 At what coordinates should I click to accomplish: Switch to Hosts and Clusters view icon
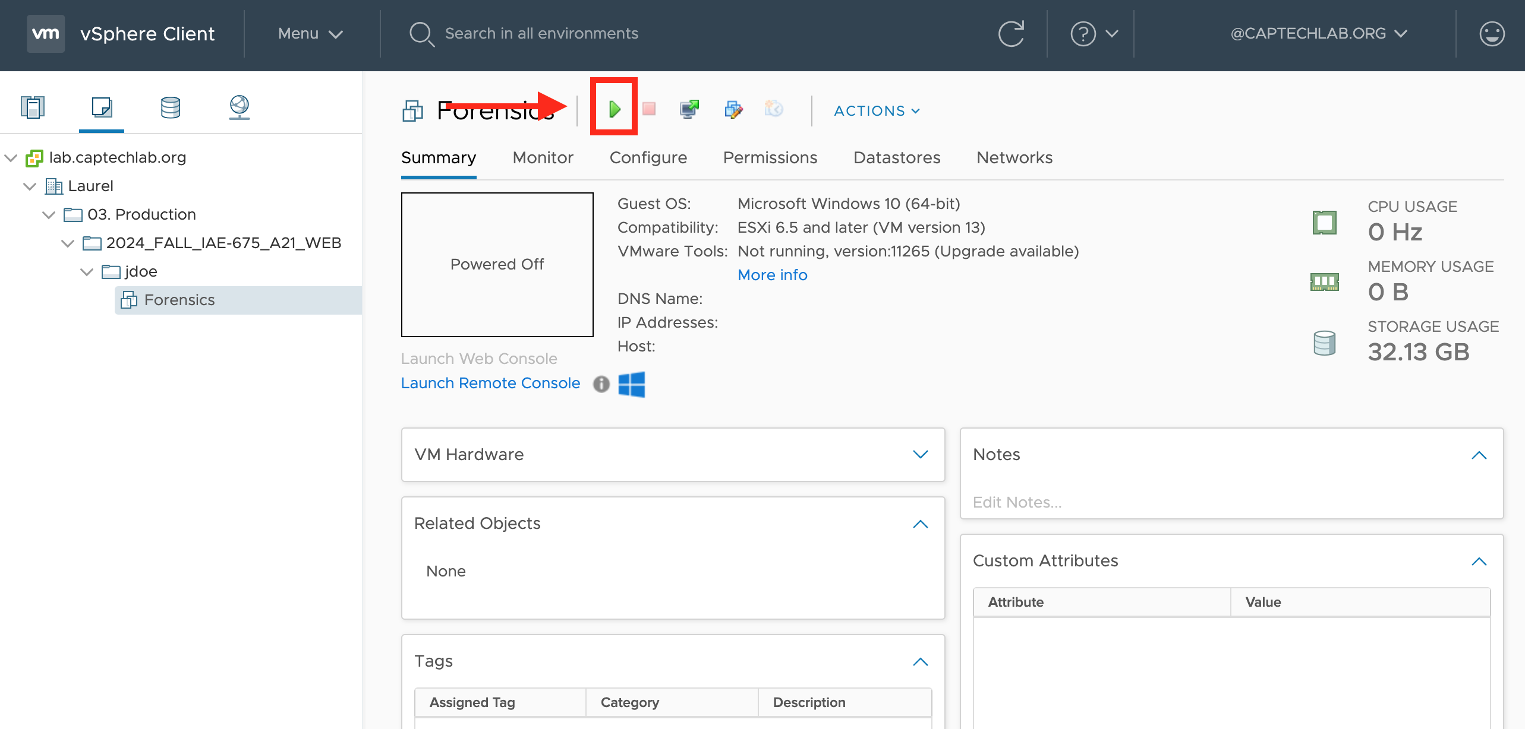33,107
